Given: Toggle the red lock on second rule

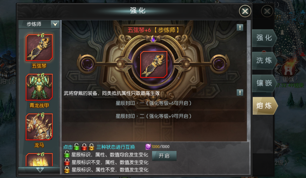Looking at the screenshot, I should tap(67, 162).
